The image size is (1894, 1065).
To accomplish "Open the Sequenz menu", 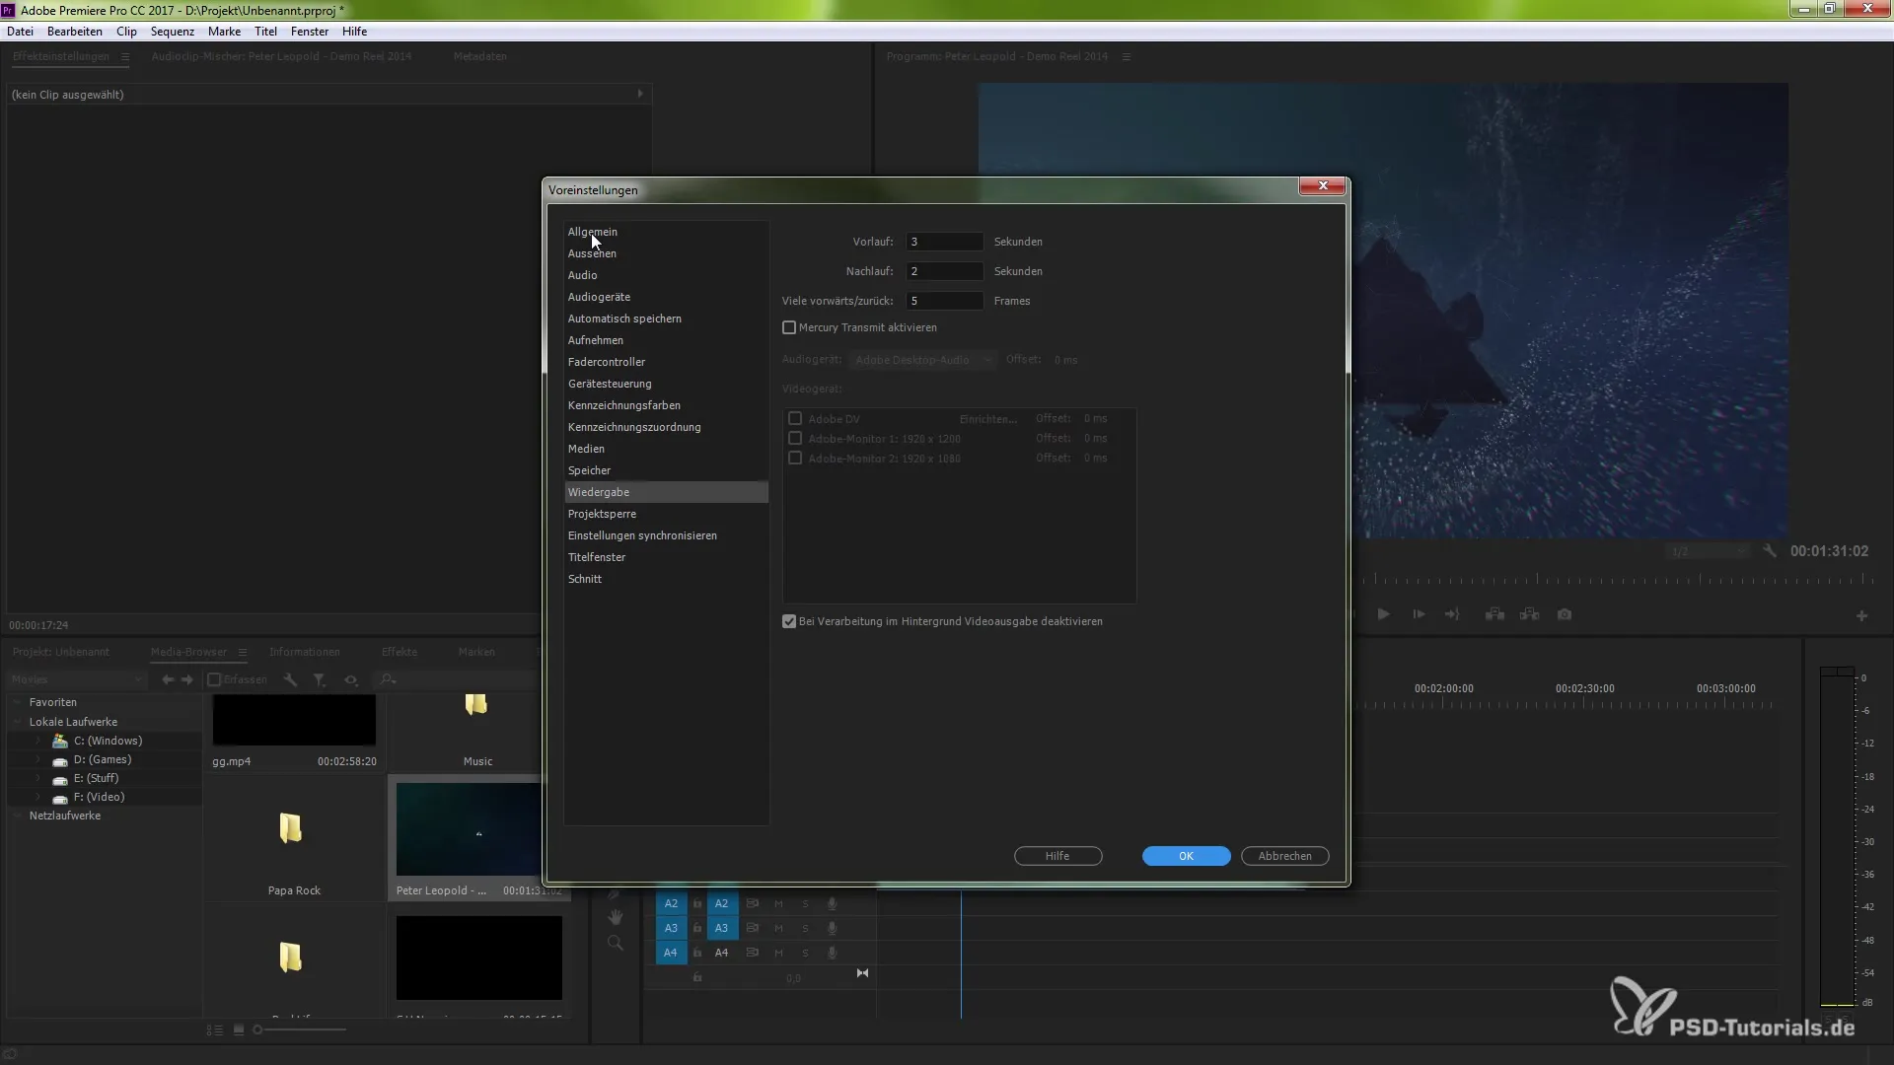I will coord(173,32).
